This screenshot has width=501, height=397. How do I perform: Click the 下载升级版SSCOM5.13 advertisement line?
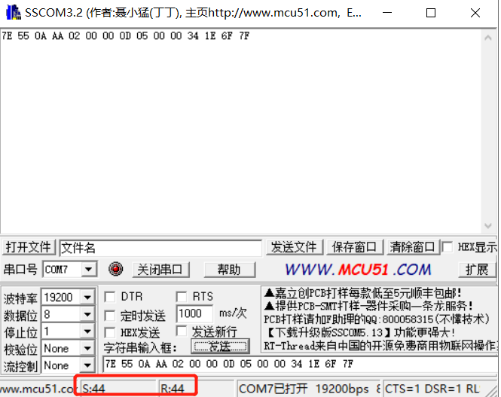(359, 332)
